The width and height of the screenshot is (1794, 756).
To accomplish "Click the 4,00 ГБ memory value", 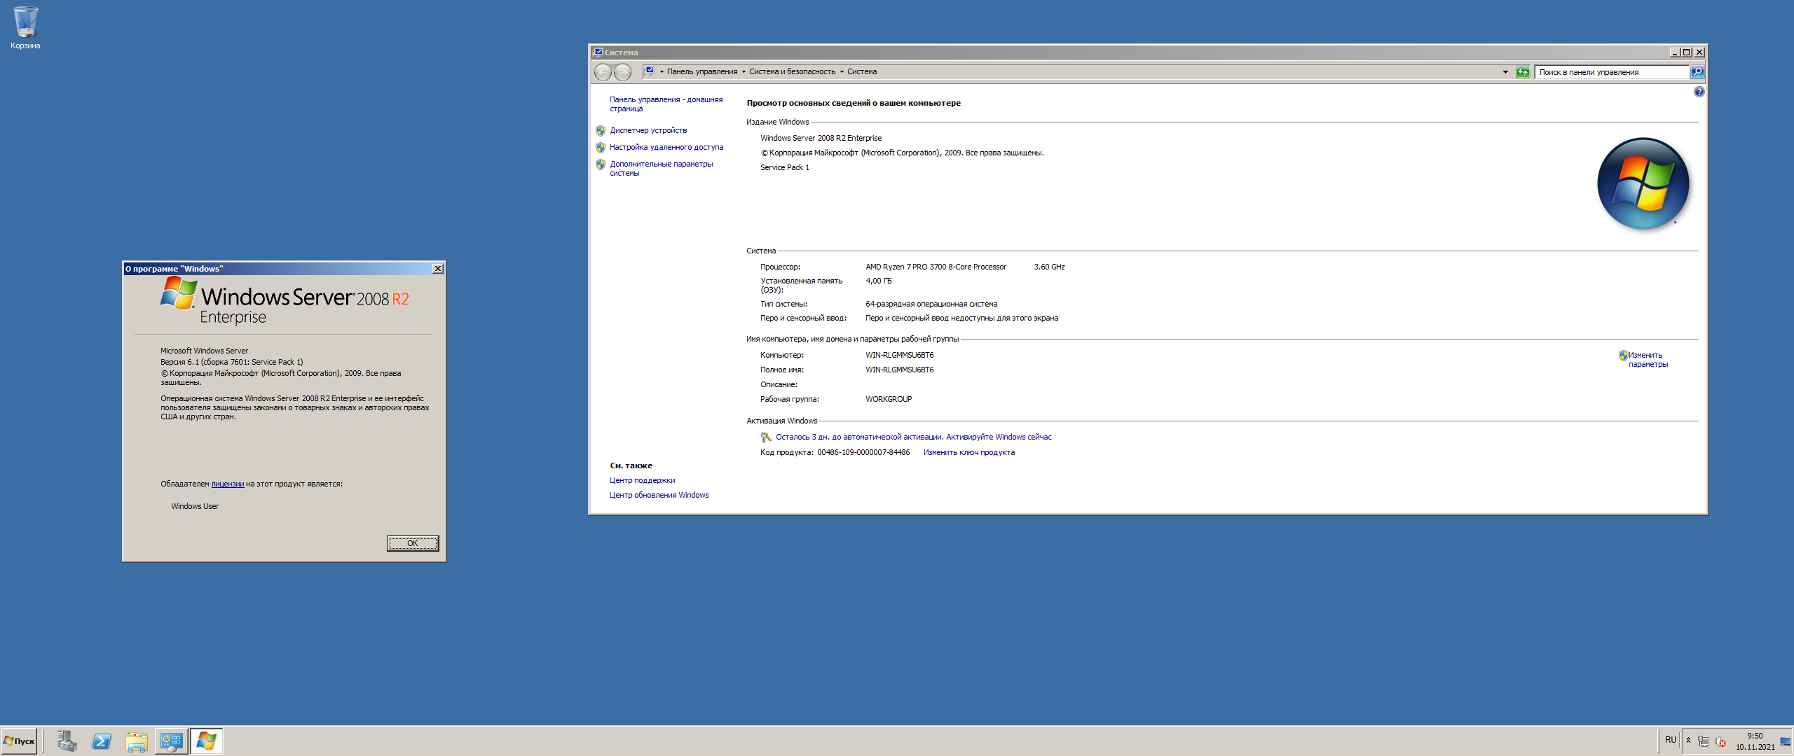I will [878, 281].
